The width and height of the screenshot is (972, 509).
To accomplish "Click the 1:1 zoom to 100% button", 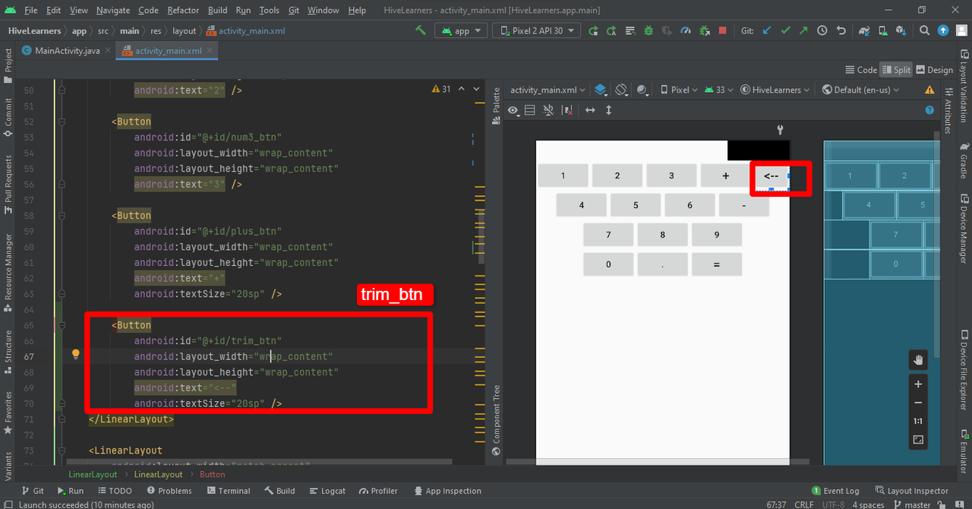I will point(918,421).
